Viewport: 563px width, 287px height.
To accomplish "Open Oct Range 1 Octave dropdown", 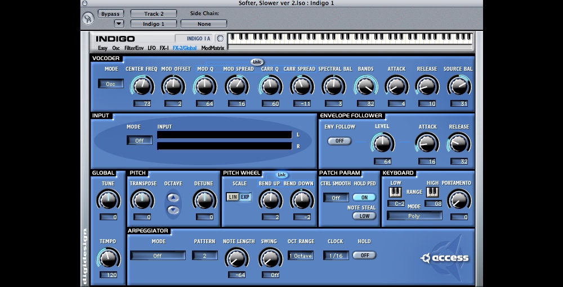I will 300,256.
